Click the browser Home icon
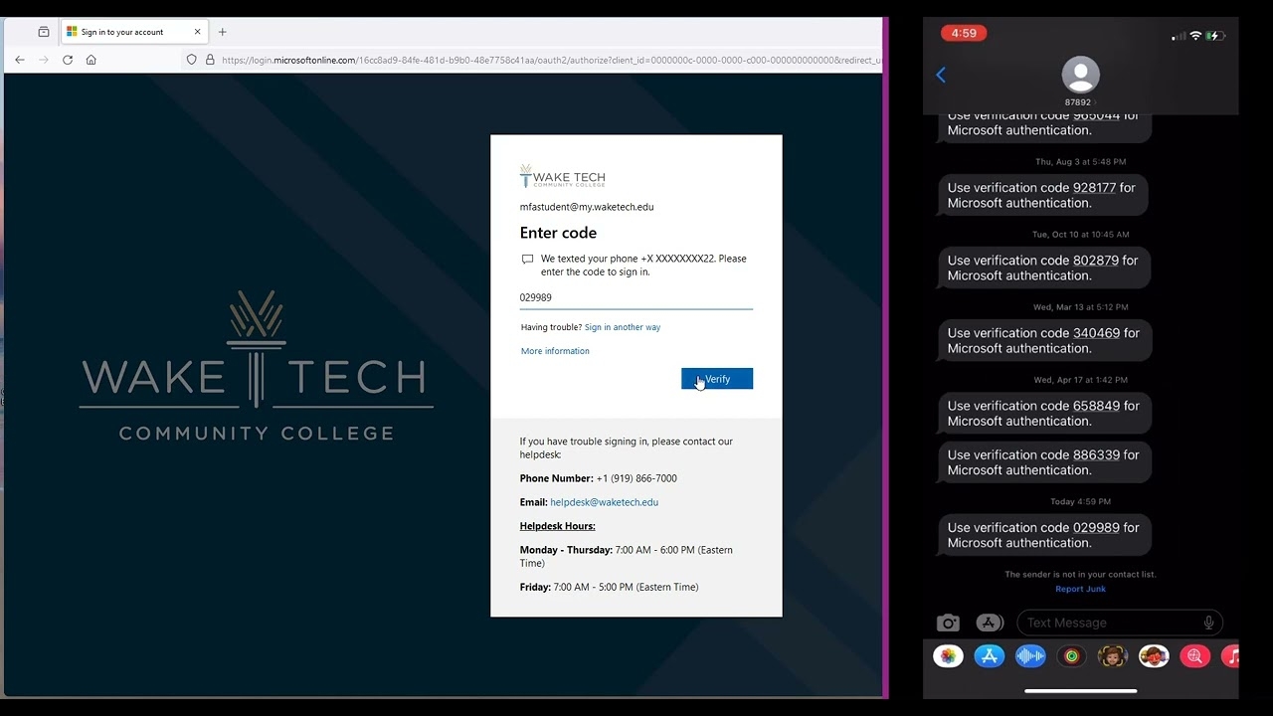 coord(91,60)
